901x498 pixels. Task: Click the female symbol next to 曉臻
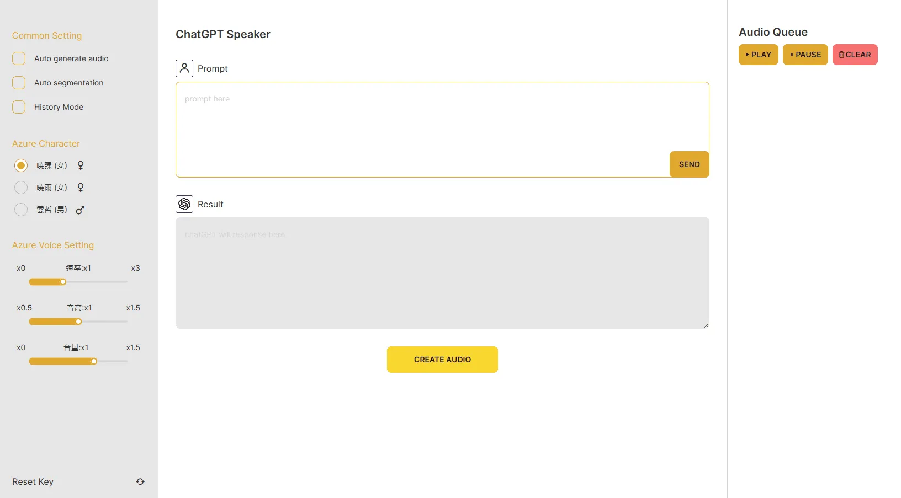[x=81, y=165]
